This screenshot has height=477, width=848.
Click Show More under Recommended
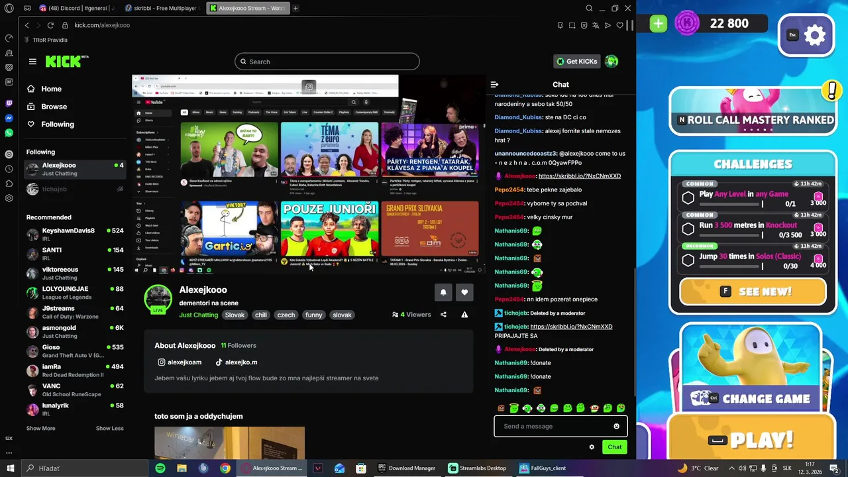click(40, 428)
